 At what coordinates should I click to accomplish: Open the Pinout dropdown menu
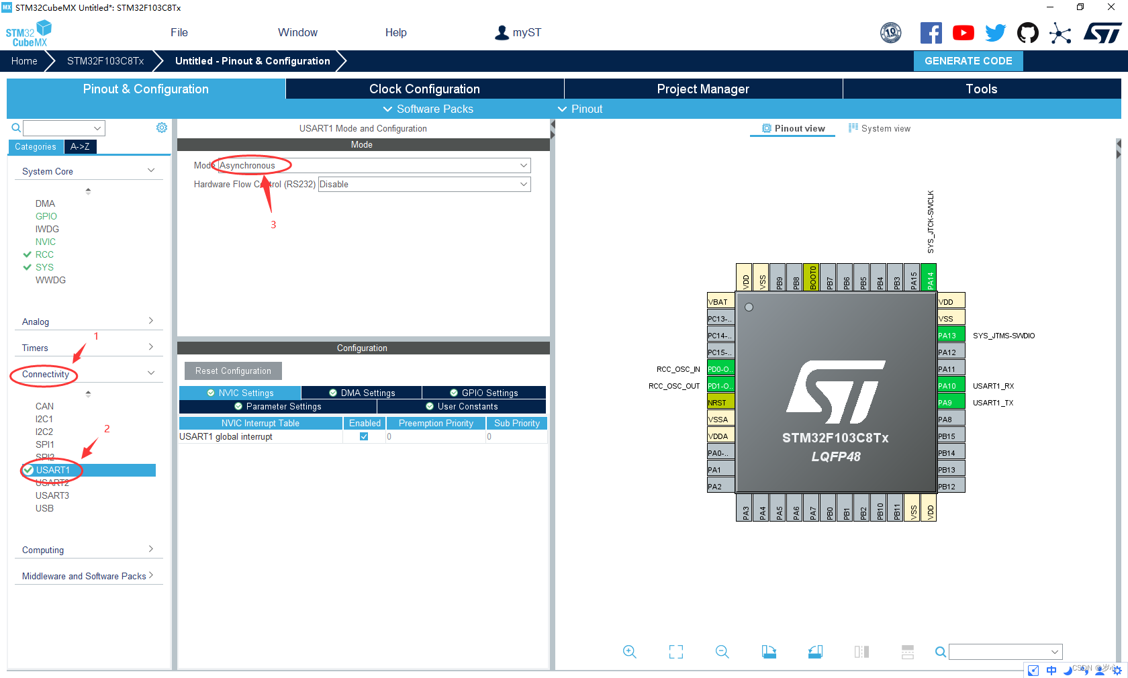580,109
